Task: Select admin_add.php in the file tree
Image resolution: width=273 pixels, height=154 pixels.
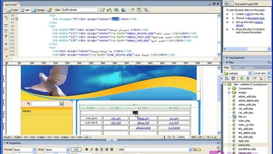Action: 247,97
